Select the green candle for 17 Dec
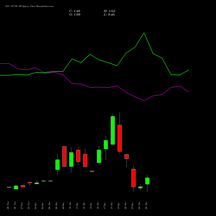Screen dimensions: 216x216 [x=106, y=145]
